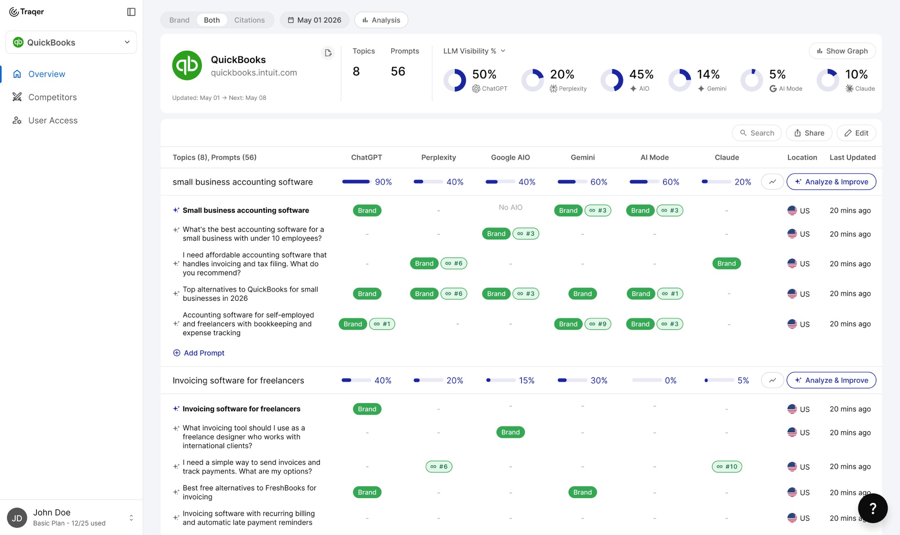
Task: Click the ChatGPT column header
Action: [x=366, y=157]
